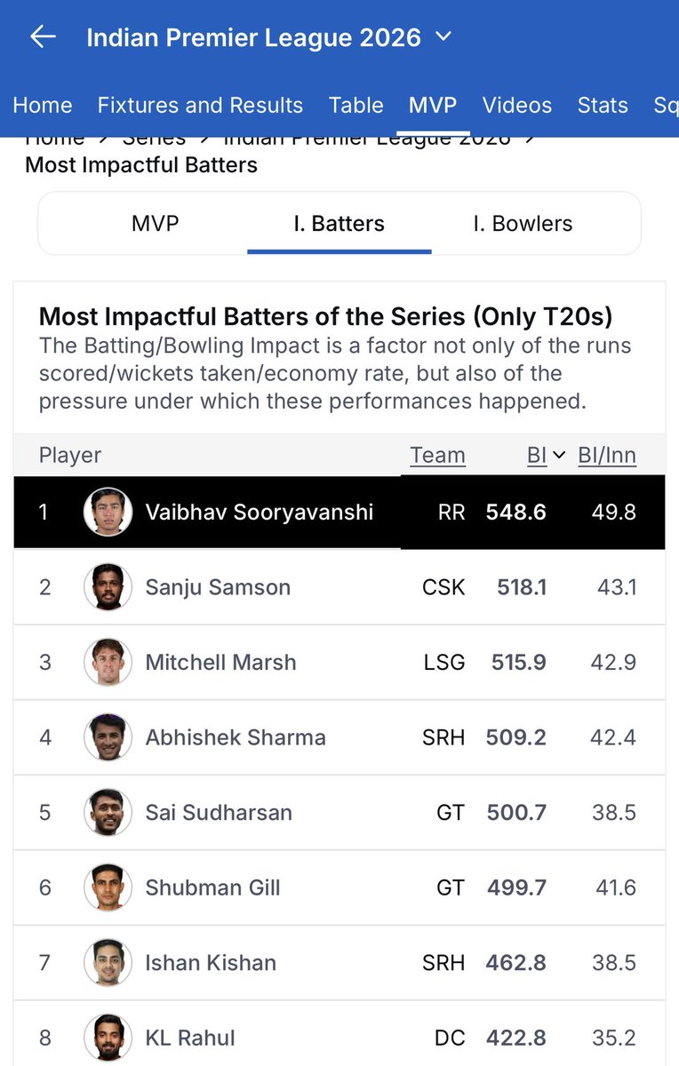Image resolution: width=679 pixels, height=1066 pixels.
Task: Expand the Indian Premier League 2026 dropdown
Action: (x=443, y=37)
